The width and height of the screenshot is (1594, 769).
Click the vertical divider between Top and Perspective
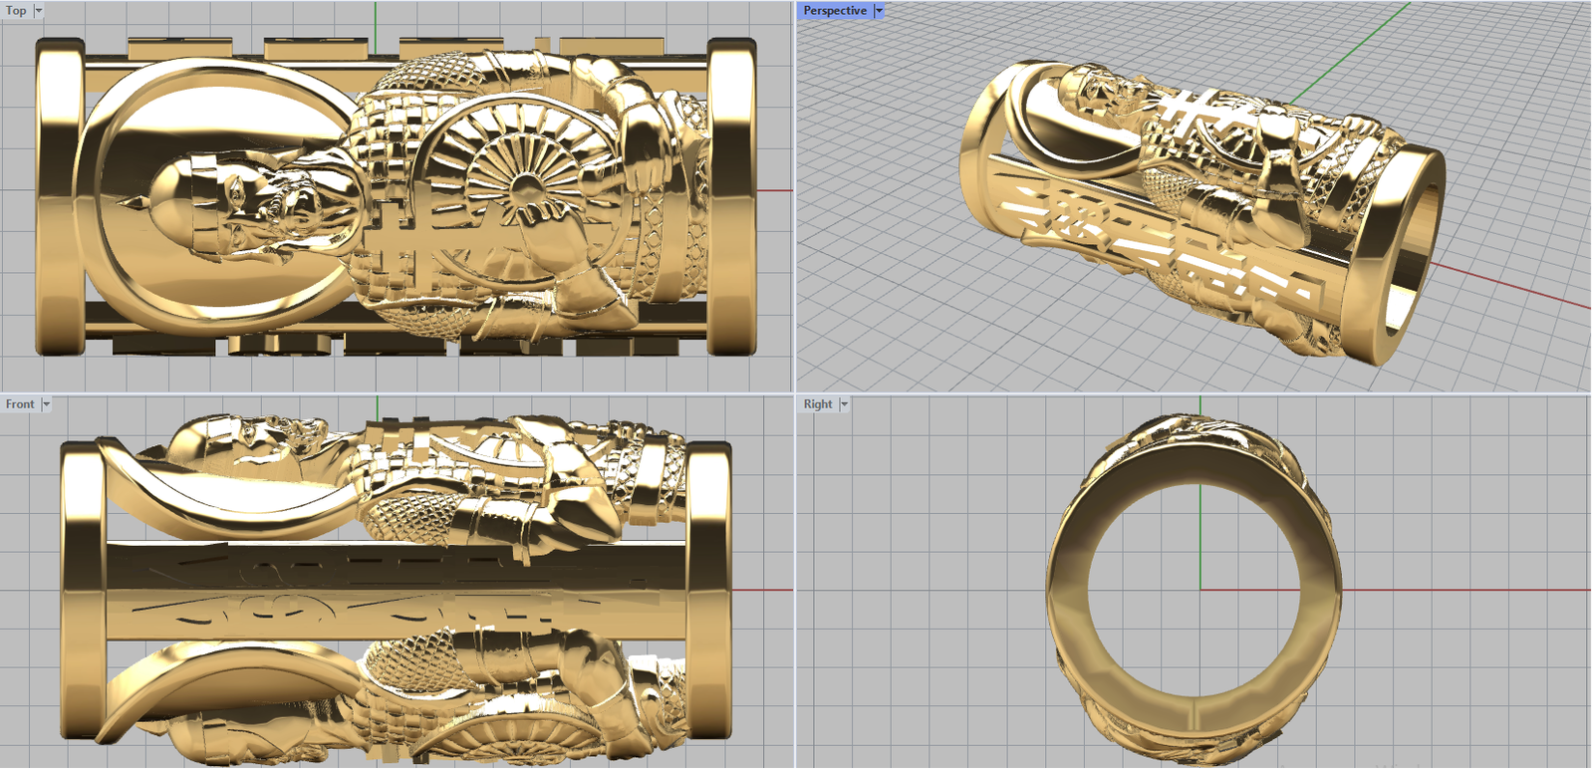click(794, 199)
